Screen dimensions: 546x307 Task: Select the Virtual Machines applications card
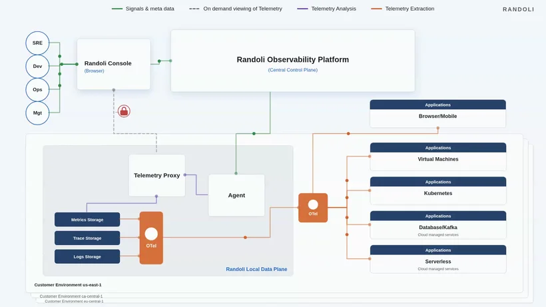coord(437,156)
